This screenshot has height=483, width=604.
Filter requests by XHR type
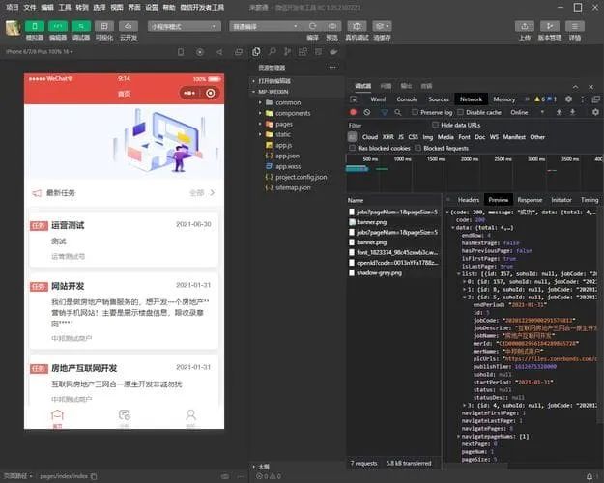[388, 137]
